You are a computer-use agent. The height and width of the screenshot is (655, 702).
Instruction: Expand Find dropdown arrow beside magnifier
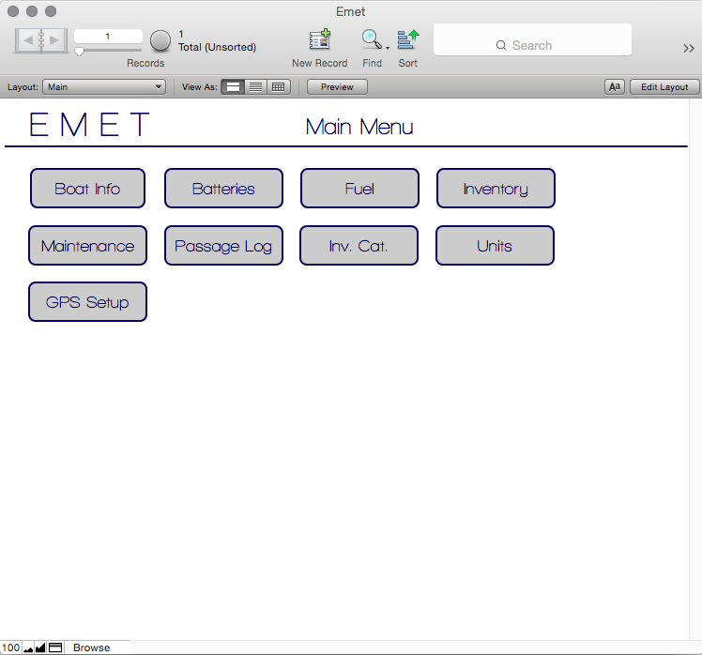[x=388, y=48]
